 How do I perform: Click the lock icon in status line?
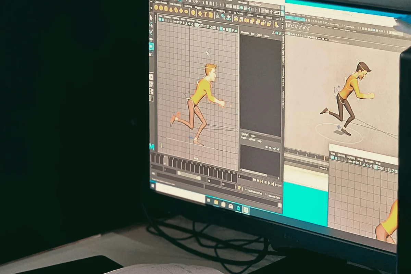(x=207, y=2)
